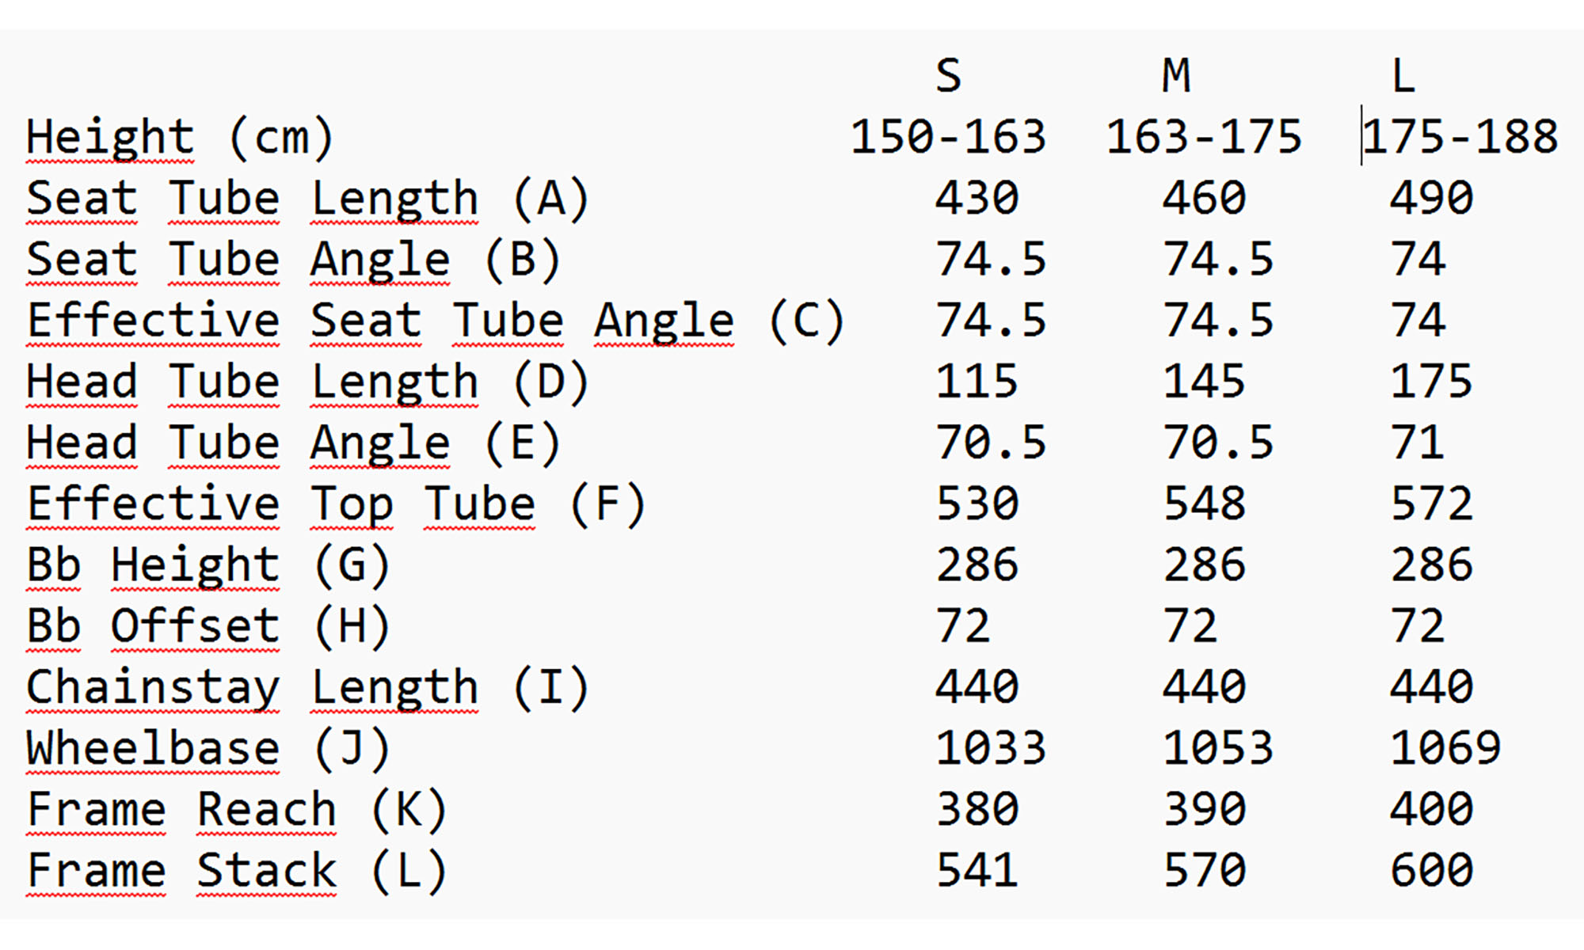Click the Frame Stack value 600
This screenshot has width=1584, height=950.
coord(1432,870)
